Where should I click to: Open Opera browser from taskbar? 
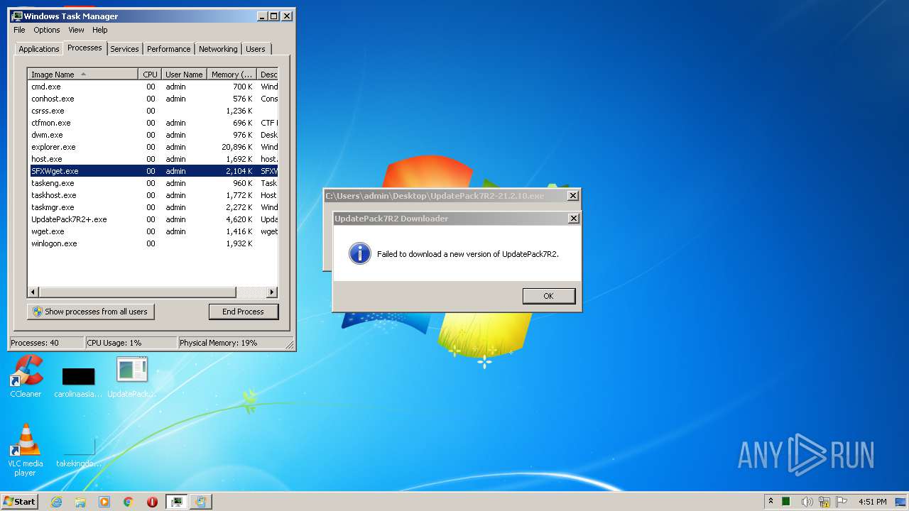click(152, 502)
